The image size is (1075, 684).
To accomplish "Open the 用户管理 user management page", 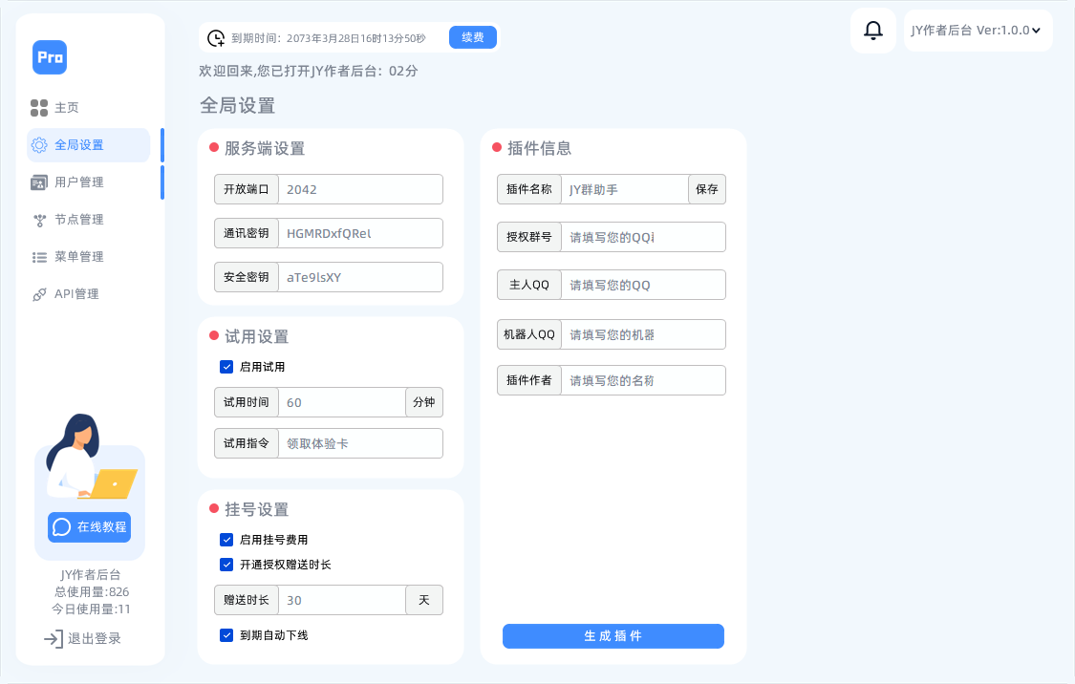I will tap(76, 182).
